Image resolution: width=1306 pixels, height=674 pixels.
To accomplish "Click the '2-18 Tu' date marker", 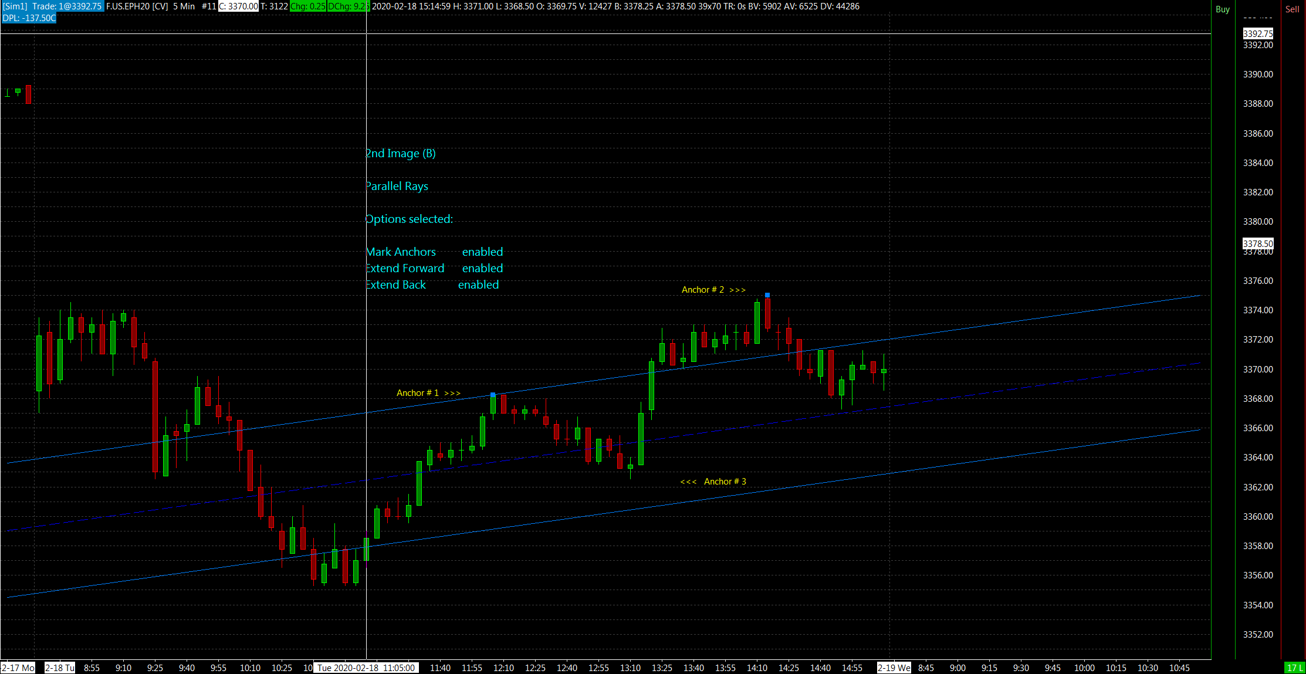I will 60,668.
